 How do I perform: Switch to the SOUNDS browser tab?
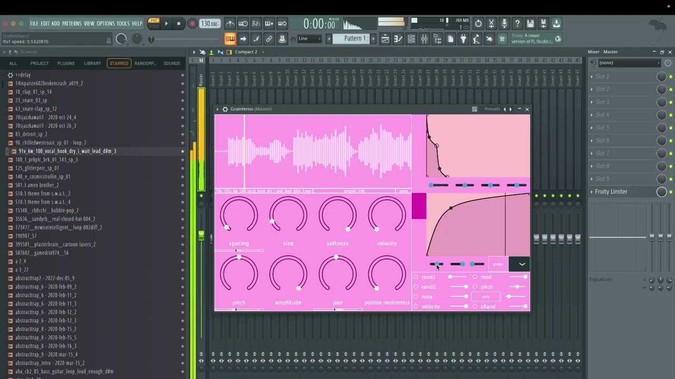(171, 63)
